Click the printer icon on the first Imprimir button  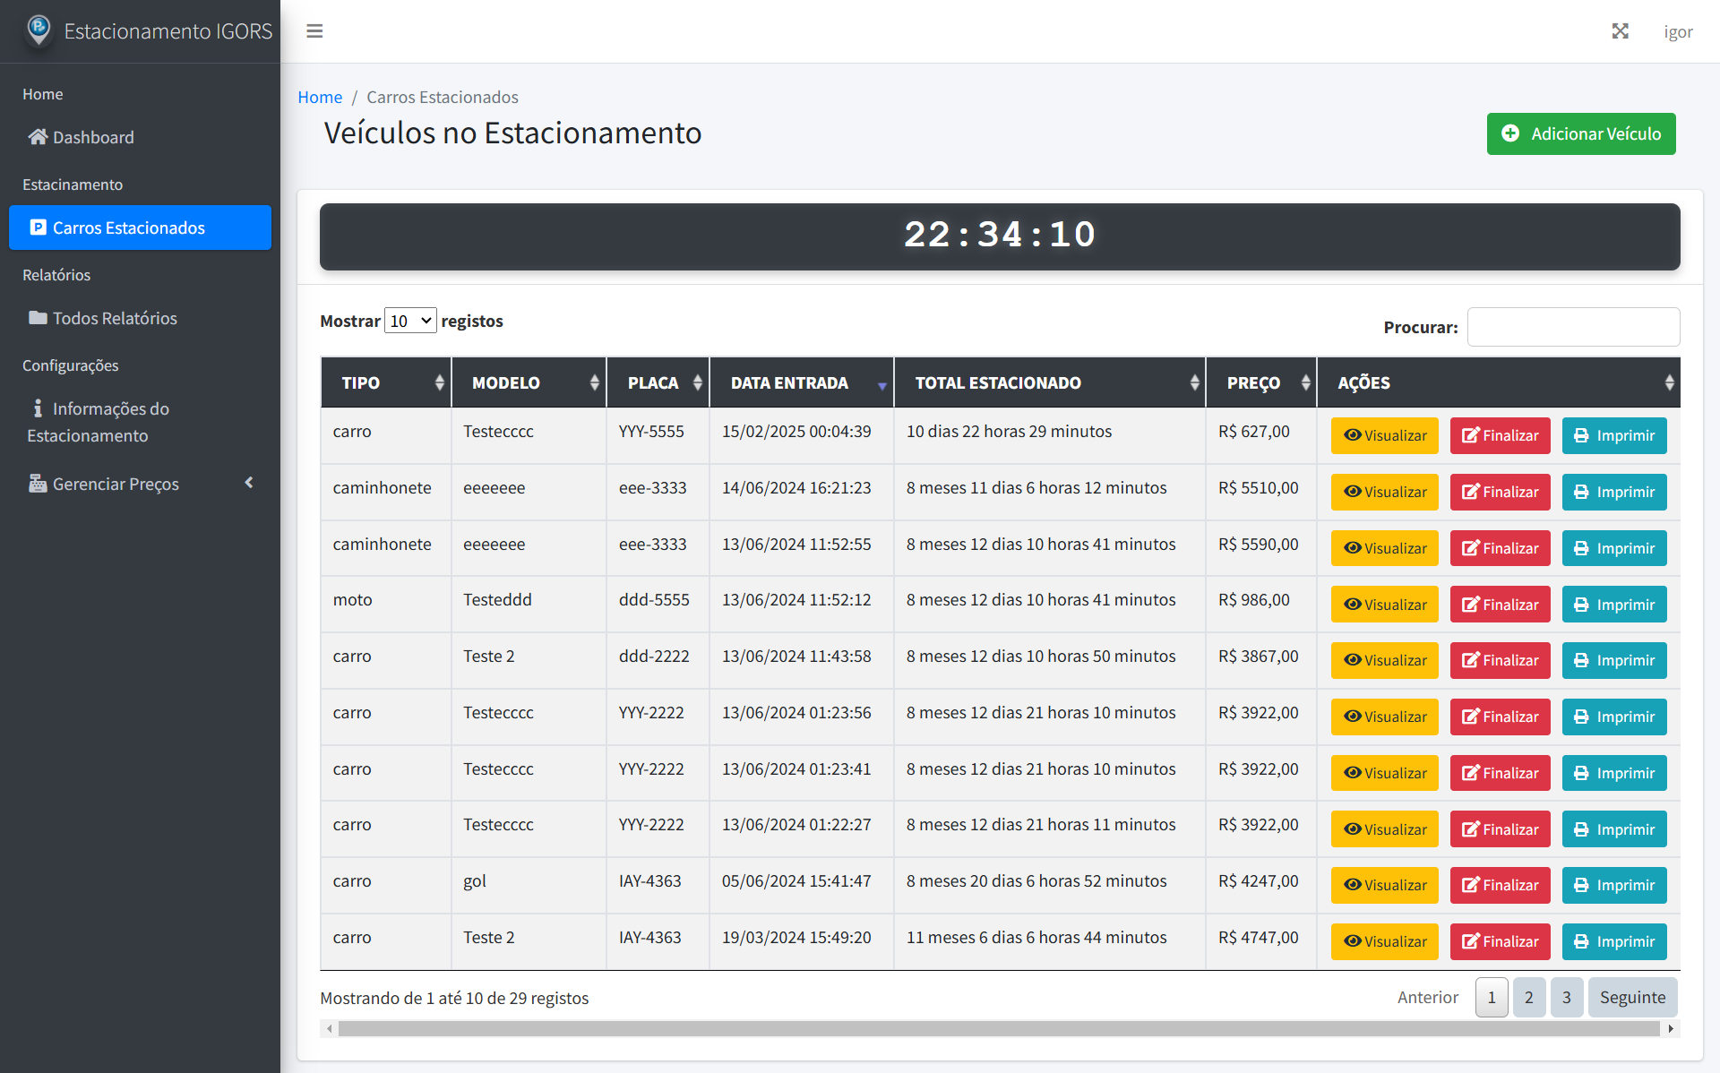pyautogui.click(x=1581, y=435)
